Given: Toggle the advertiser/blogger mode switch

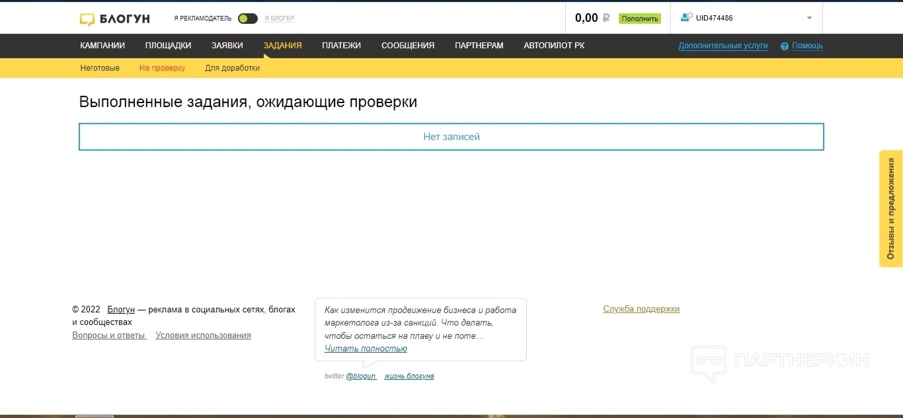Looking at the screenshot, I should pos(247,18).
